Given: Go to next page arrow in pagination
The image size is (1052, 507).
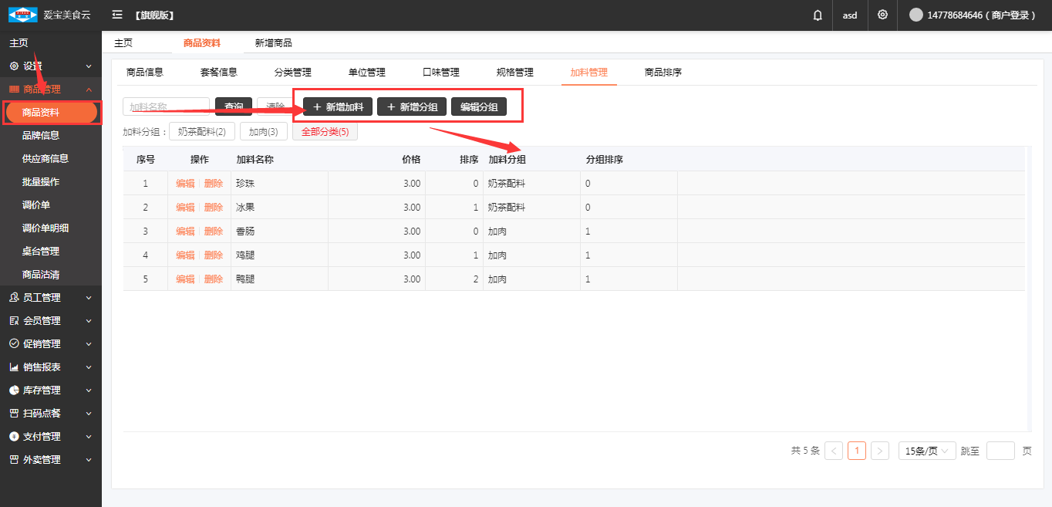Looking at the screenshot, I should (880, 451).
